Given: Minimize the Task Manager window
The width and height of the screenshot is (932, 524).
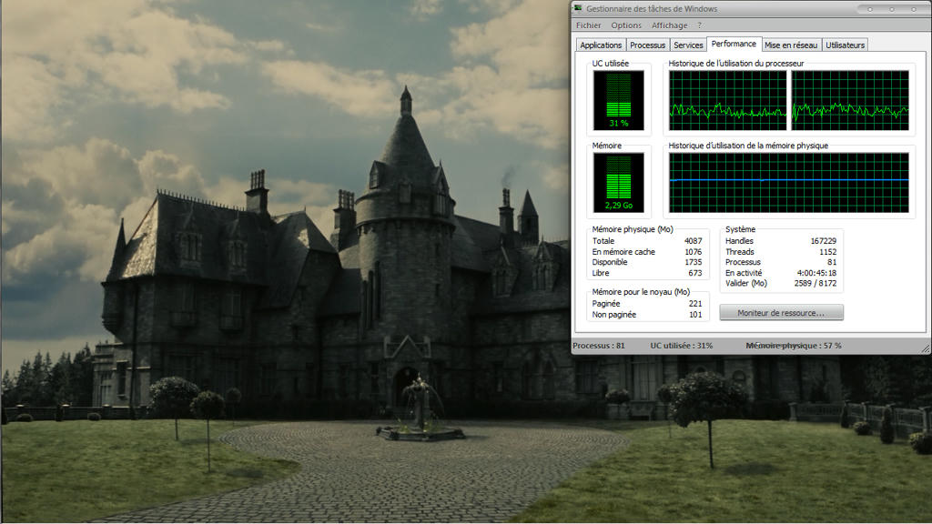Looking at the screenshot, I should (869, 9).
